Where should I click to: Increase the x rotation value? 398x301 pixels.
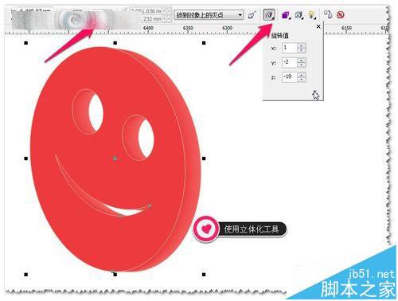[x=302, y=46]
